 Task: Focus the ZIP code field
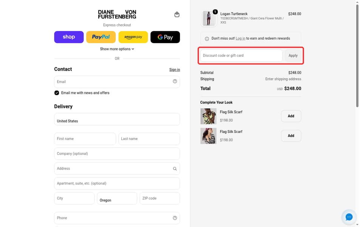tap(160, 198)
